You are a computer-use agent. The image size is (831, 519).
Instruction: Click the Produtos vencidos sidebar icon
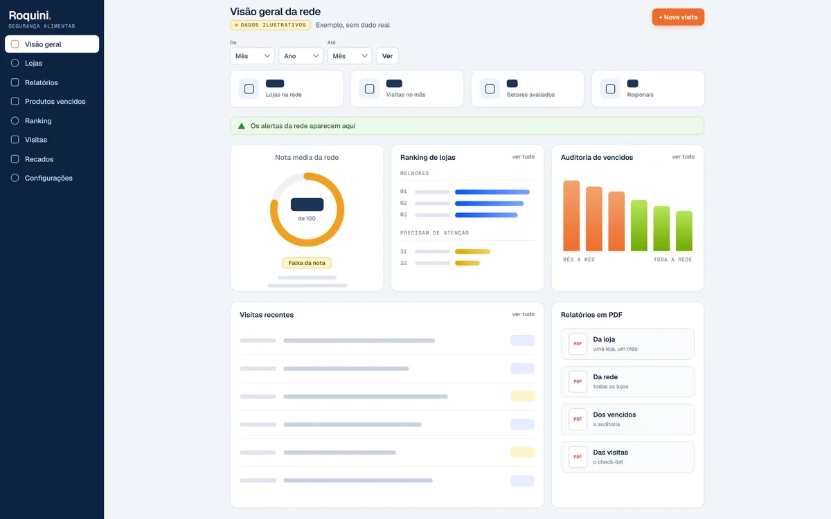coord(15,102)
